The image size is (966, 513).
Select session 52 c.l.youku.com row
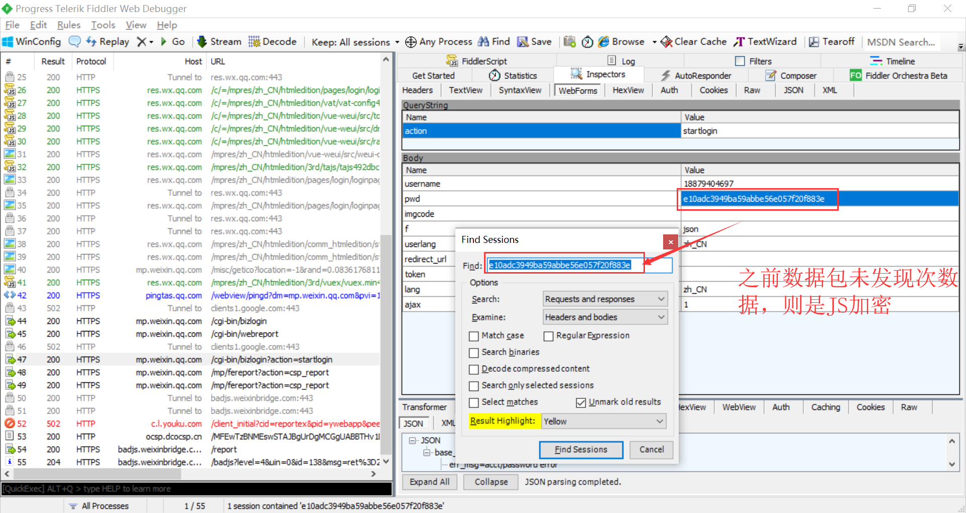click(x=191, y=424)
